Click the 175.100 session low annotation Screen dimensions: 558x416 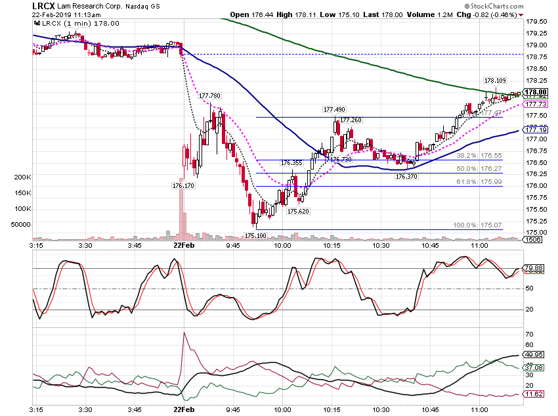tap(255, 235)
